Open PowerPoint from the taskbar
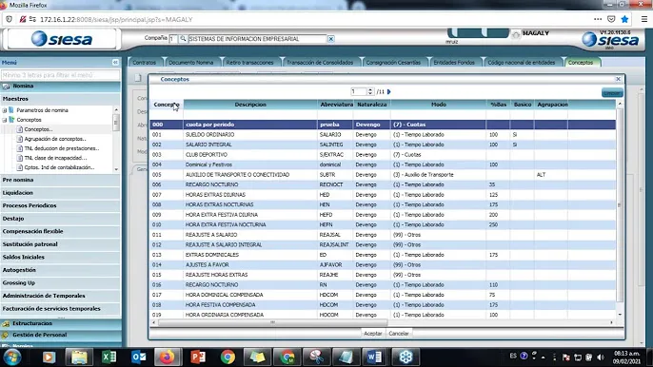The width and height of the screenshot is (653, 367). 198,357
